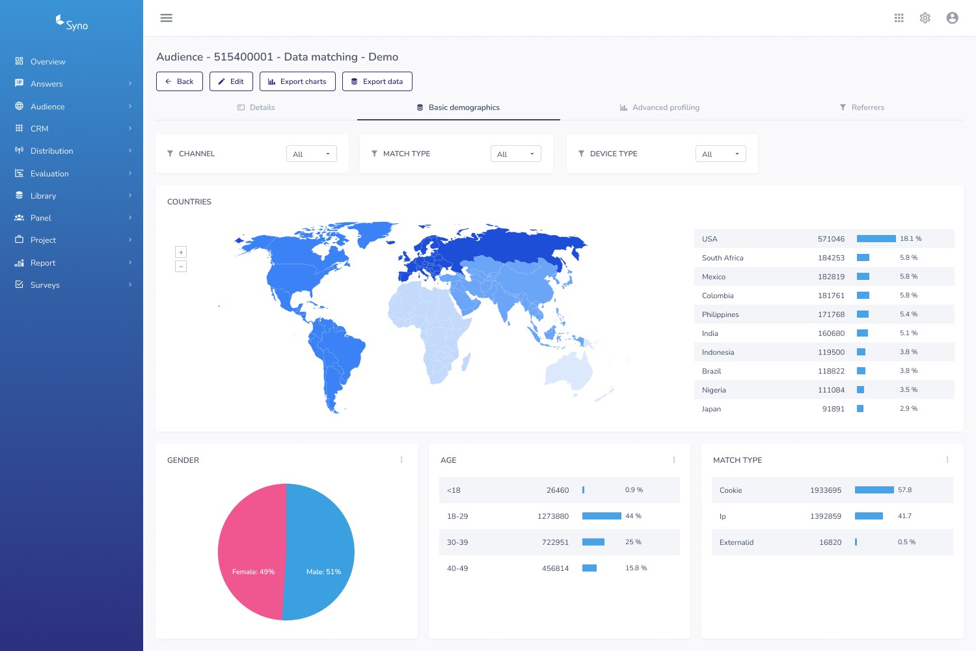Open the Match Type filter dropdown

click(x=516, y=154)
